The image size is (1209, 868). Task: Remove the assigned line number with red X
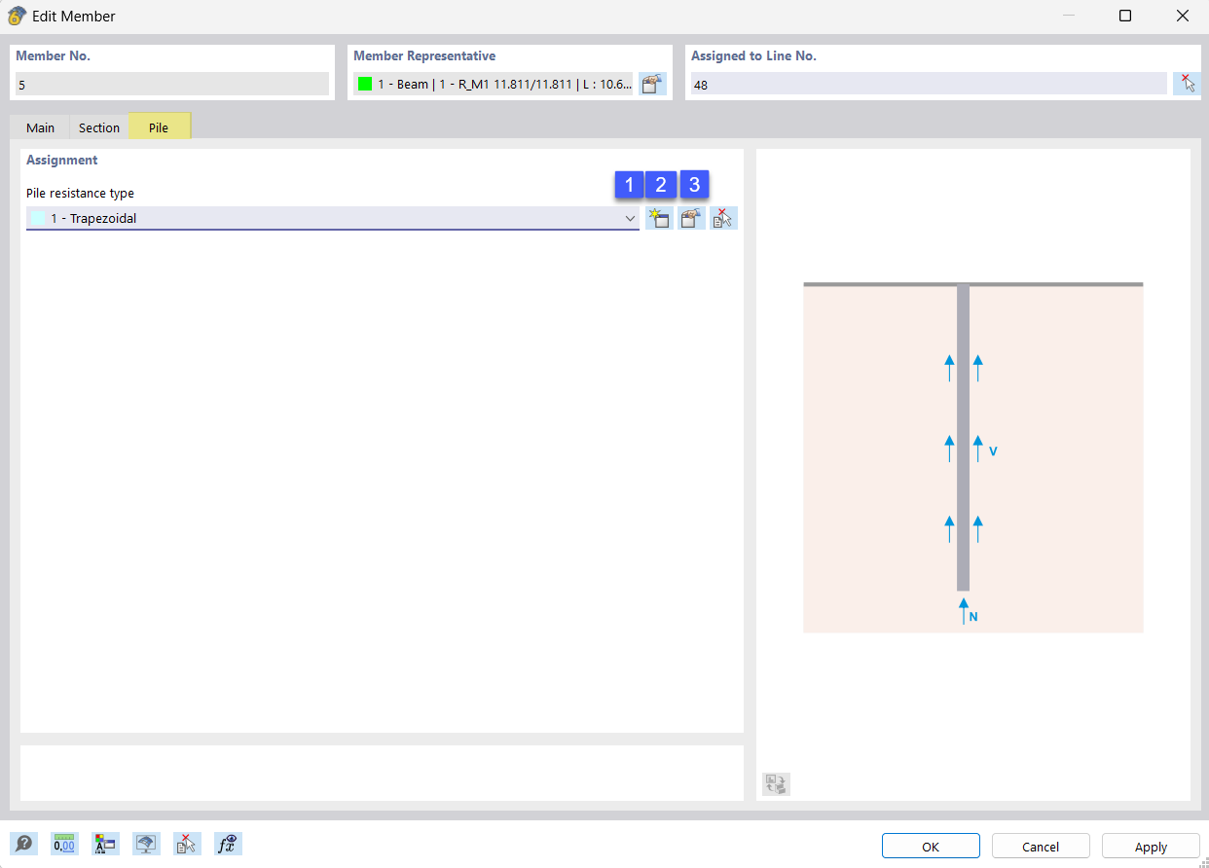pyautogui.click(x=1187, y=84)
